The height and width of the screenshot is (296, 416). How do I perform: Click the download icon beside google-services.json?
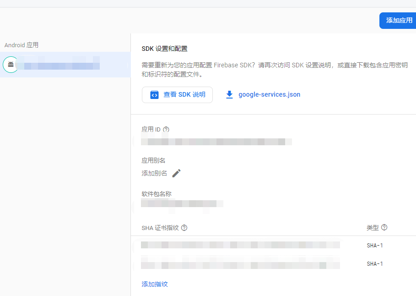[x=229, y=94]
